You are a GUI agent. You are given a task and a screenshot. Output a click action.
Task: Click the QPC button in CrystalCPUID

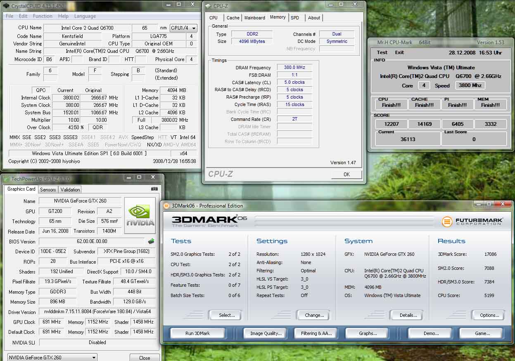(41, 90)
